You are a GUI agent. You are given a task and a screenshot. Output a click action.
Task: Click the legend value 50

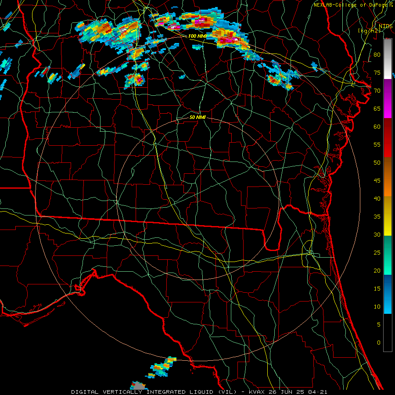(377, 163)
